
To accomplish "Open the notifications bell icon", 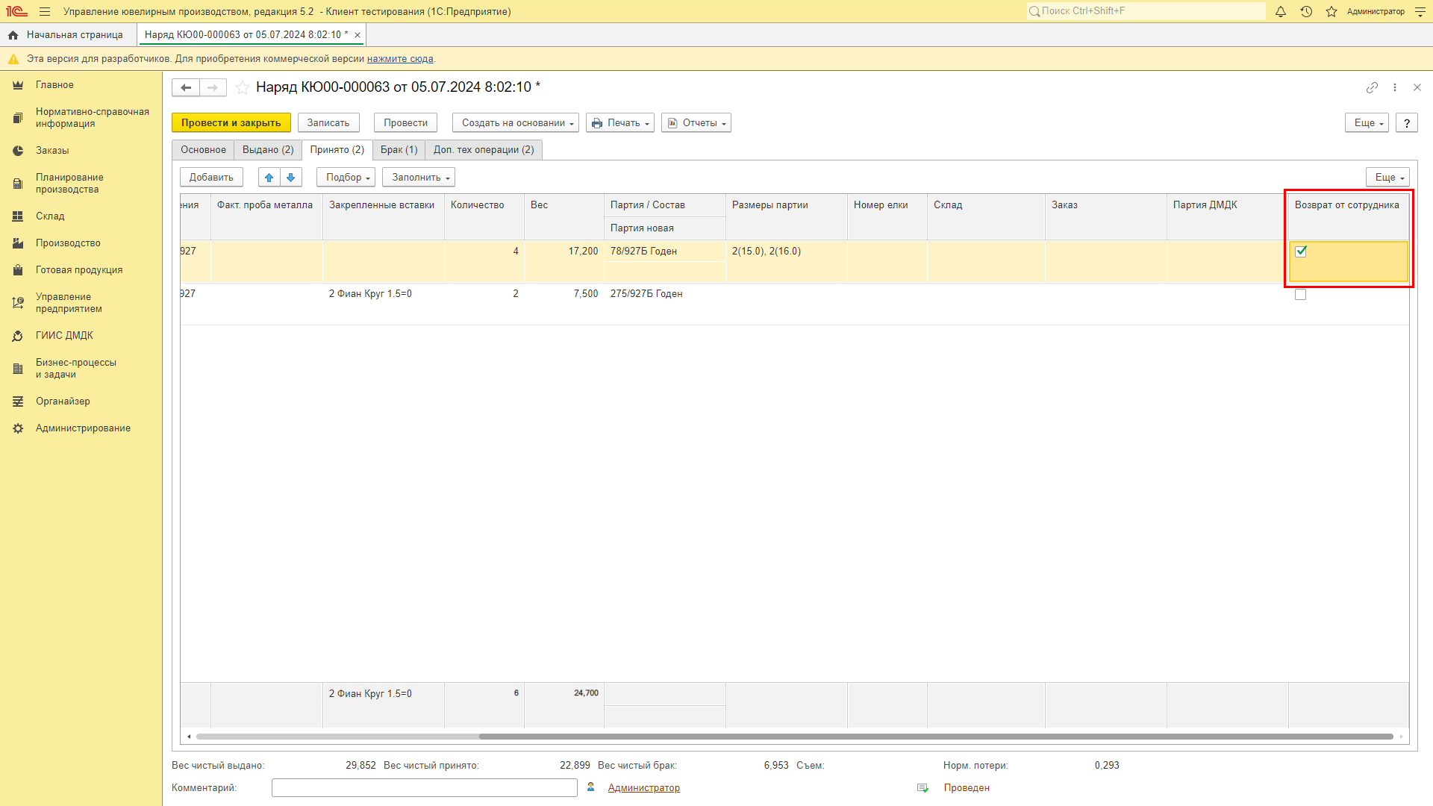I will click(x=1281, y=12).
